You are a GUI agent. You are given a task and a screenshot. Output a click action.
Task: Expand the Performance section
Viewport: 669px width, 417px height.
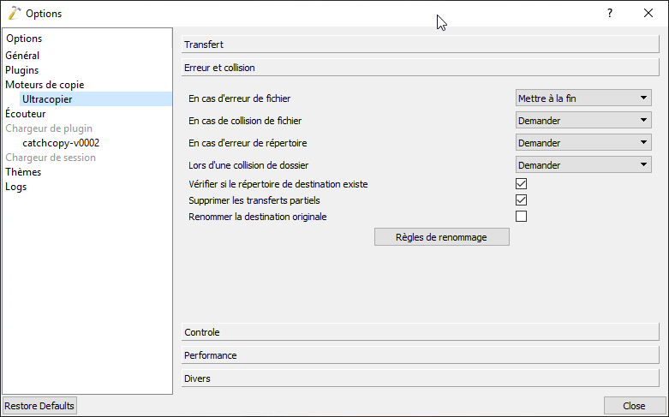coord(420,355)
